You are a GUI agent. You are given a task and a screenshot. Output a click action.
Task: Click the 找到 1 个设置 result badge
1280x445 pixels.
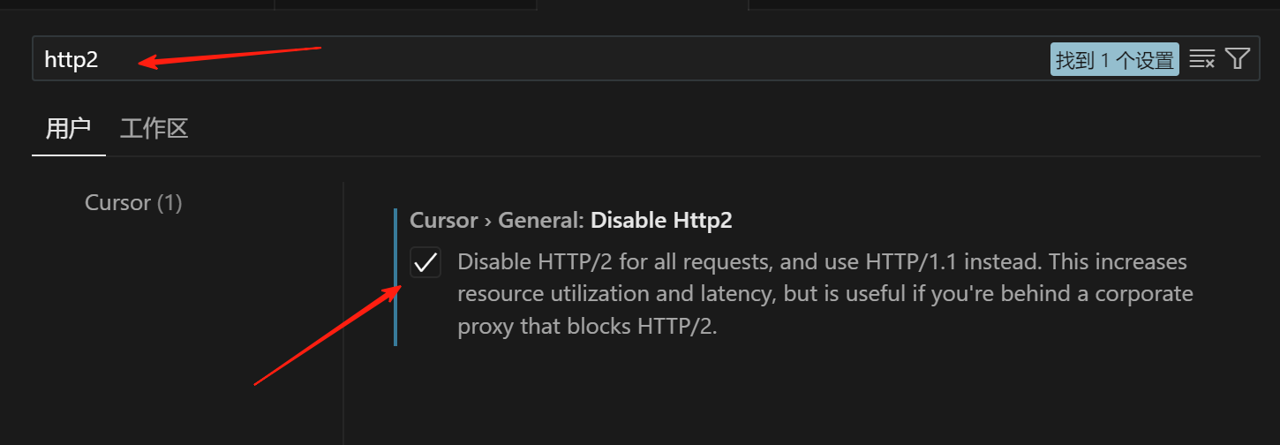tap(1114, 60)
